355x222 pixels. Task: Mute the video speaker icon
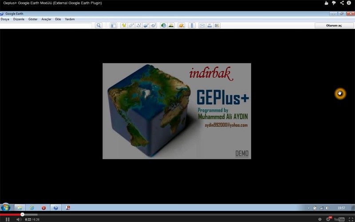click(19, 219)
